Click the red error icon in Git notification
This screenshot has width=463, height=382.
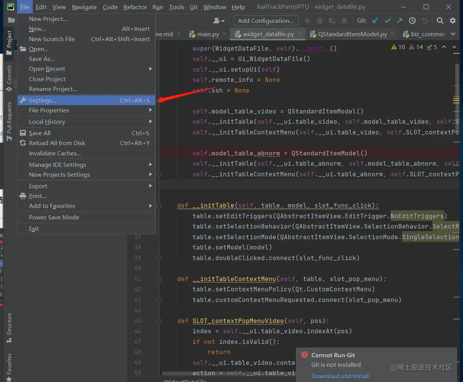304,355
